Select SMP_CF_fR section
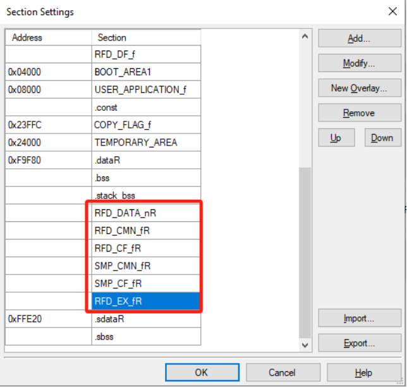The image size is (407, 387). tap(146, 284)
